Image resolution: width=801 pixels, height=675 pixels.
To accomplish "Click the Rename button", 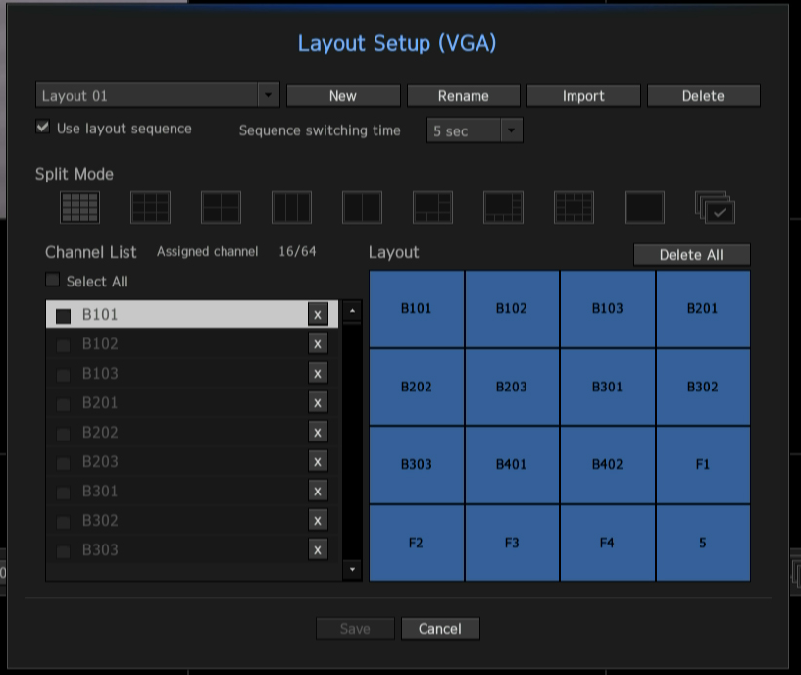I will tap(464, 96).
